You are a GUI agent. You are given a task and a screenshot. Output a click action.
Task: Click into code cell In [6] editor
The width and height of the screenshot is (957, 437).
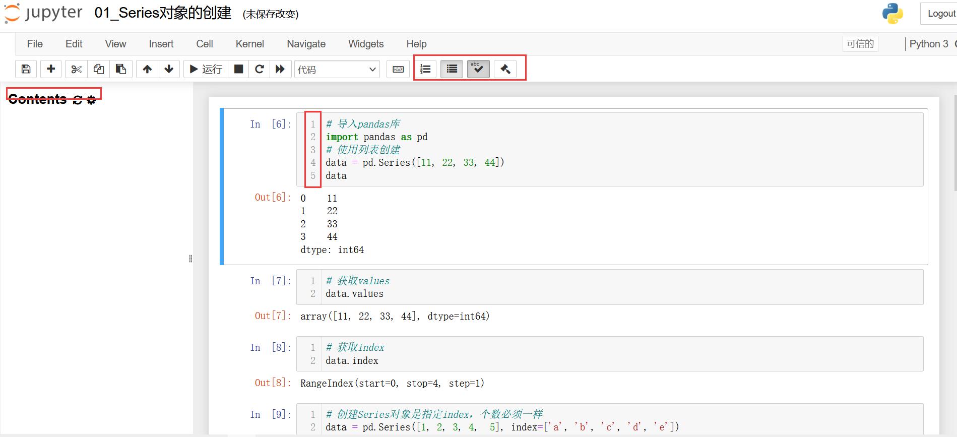click(x=610, y=150)
